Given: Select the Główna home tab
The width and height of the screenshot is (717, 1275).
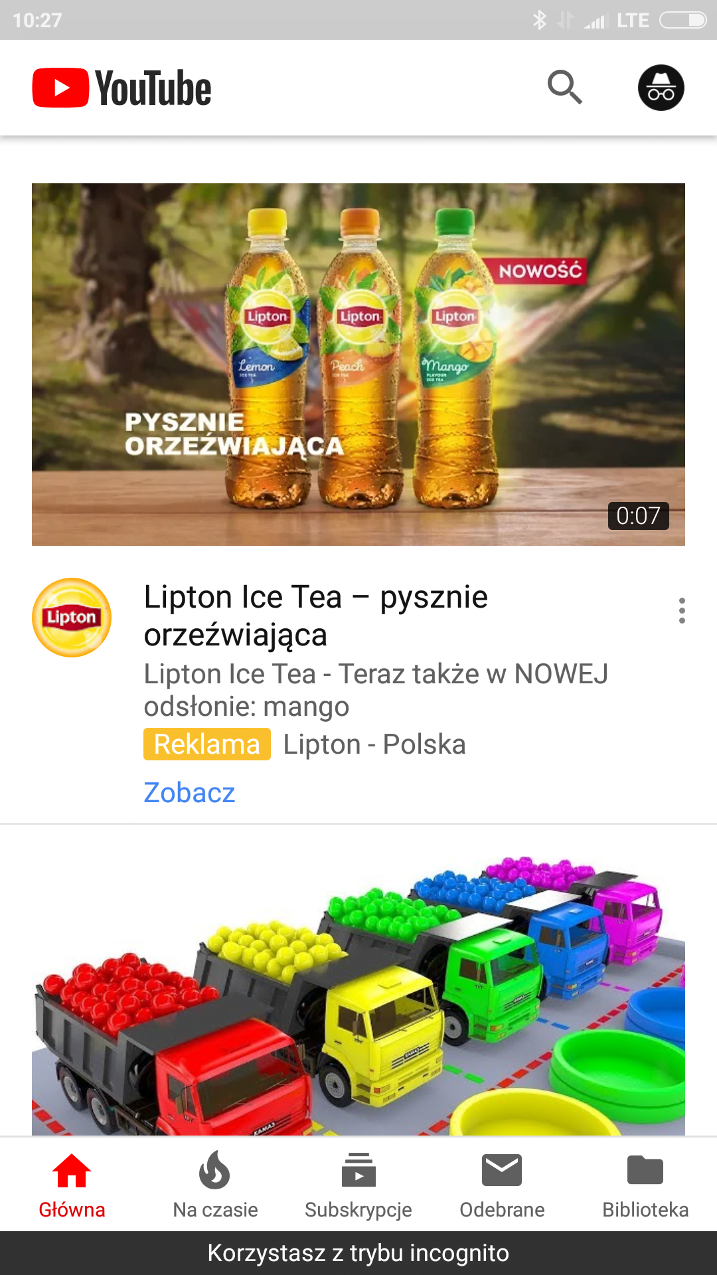Looking at the screenshot, I should tap(72, 1185).
